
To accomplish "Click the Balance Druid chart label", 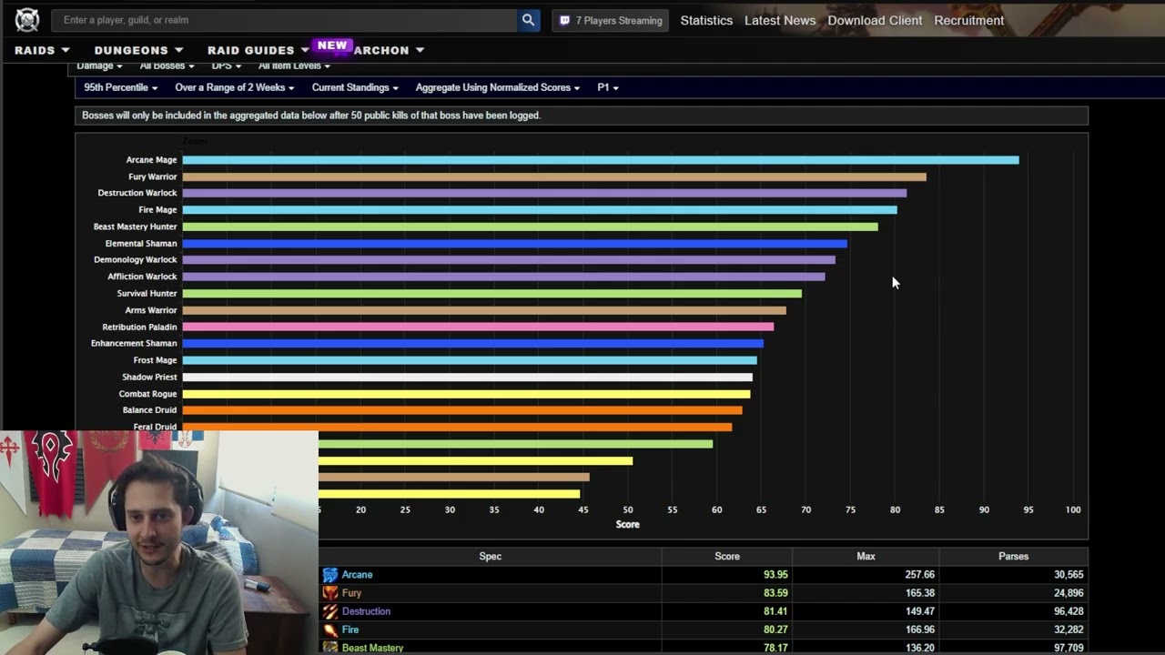I will click(x=149, y=410).
